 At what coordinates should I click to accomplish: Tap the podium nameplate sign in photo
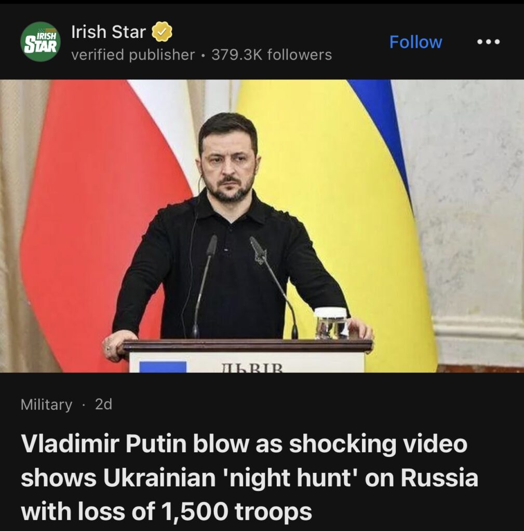[x=247, y=362]
